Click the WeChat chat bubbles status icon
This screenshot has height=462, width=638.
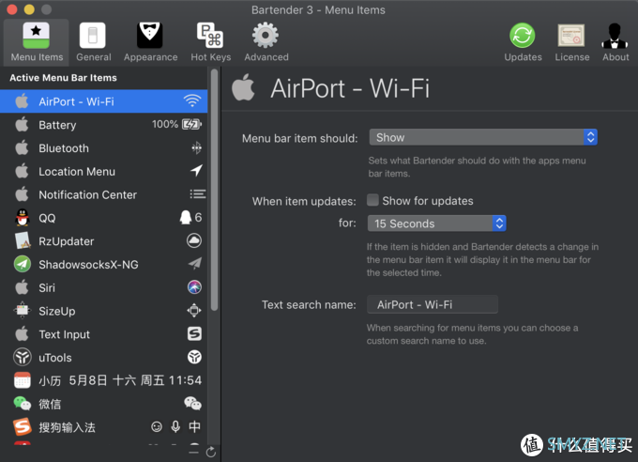pyautogui.click(x=193, y=403)
